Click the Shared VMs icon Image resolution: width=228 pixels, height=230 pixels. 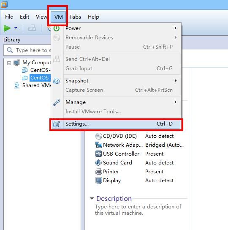17,85
